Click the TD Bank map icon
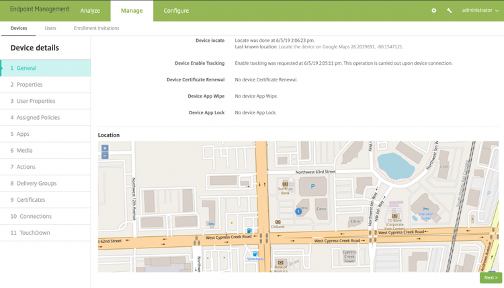The width and height of the screenshot is (504, 288). pyautogui.click(x=394, y=216)
